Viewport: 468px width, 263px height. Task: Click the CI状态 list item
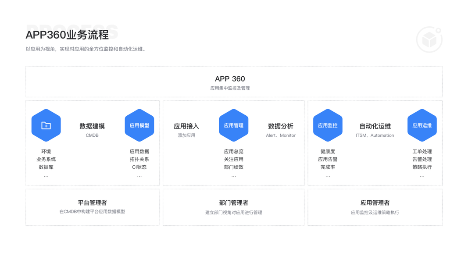tap(139, 167)
